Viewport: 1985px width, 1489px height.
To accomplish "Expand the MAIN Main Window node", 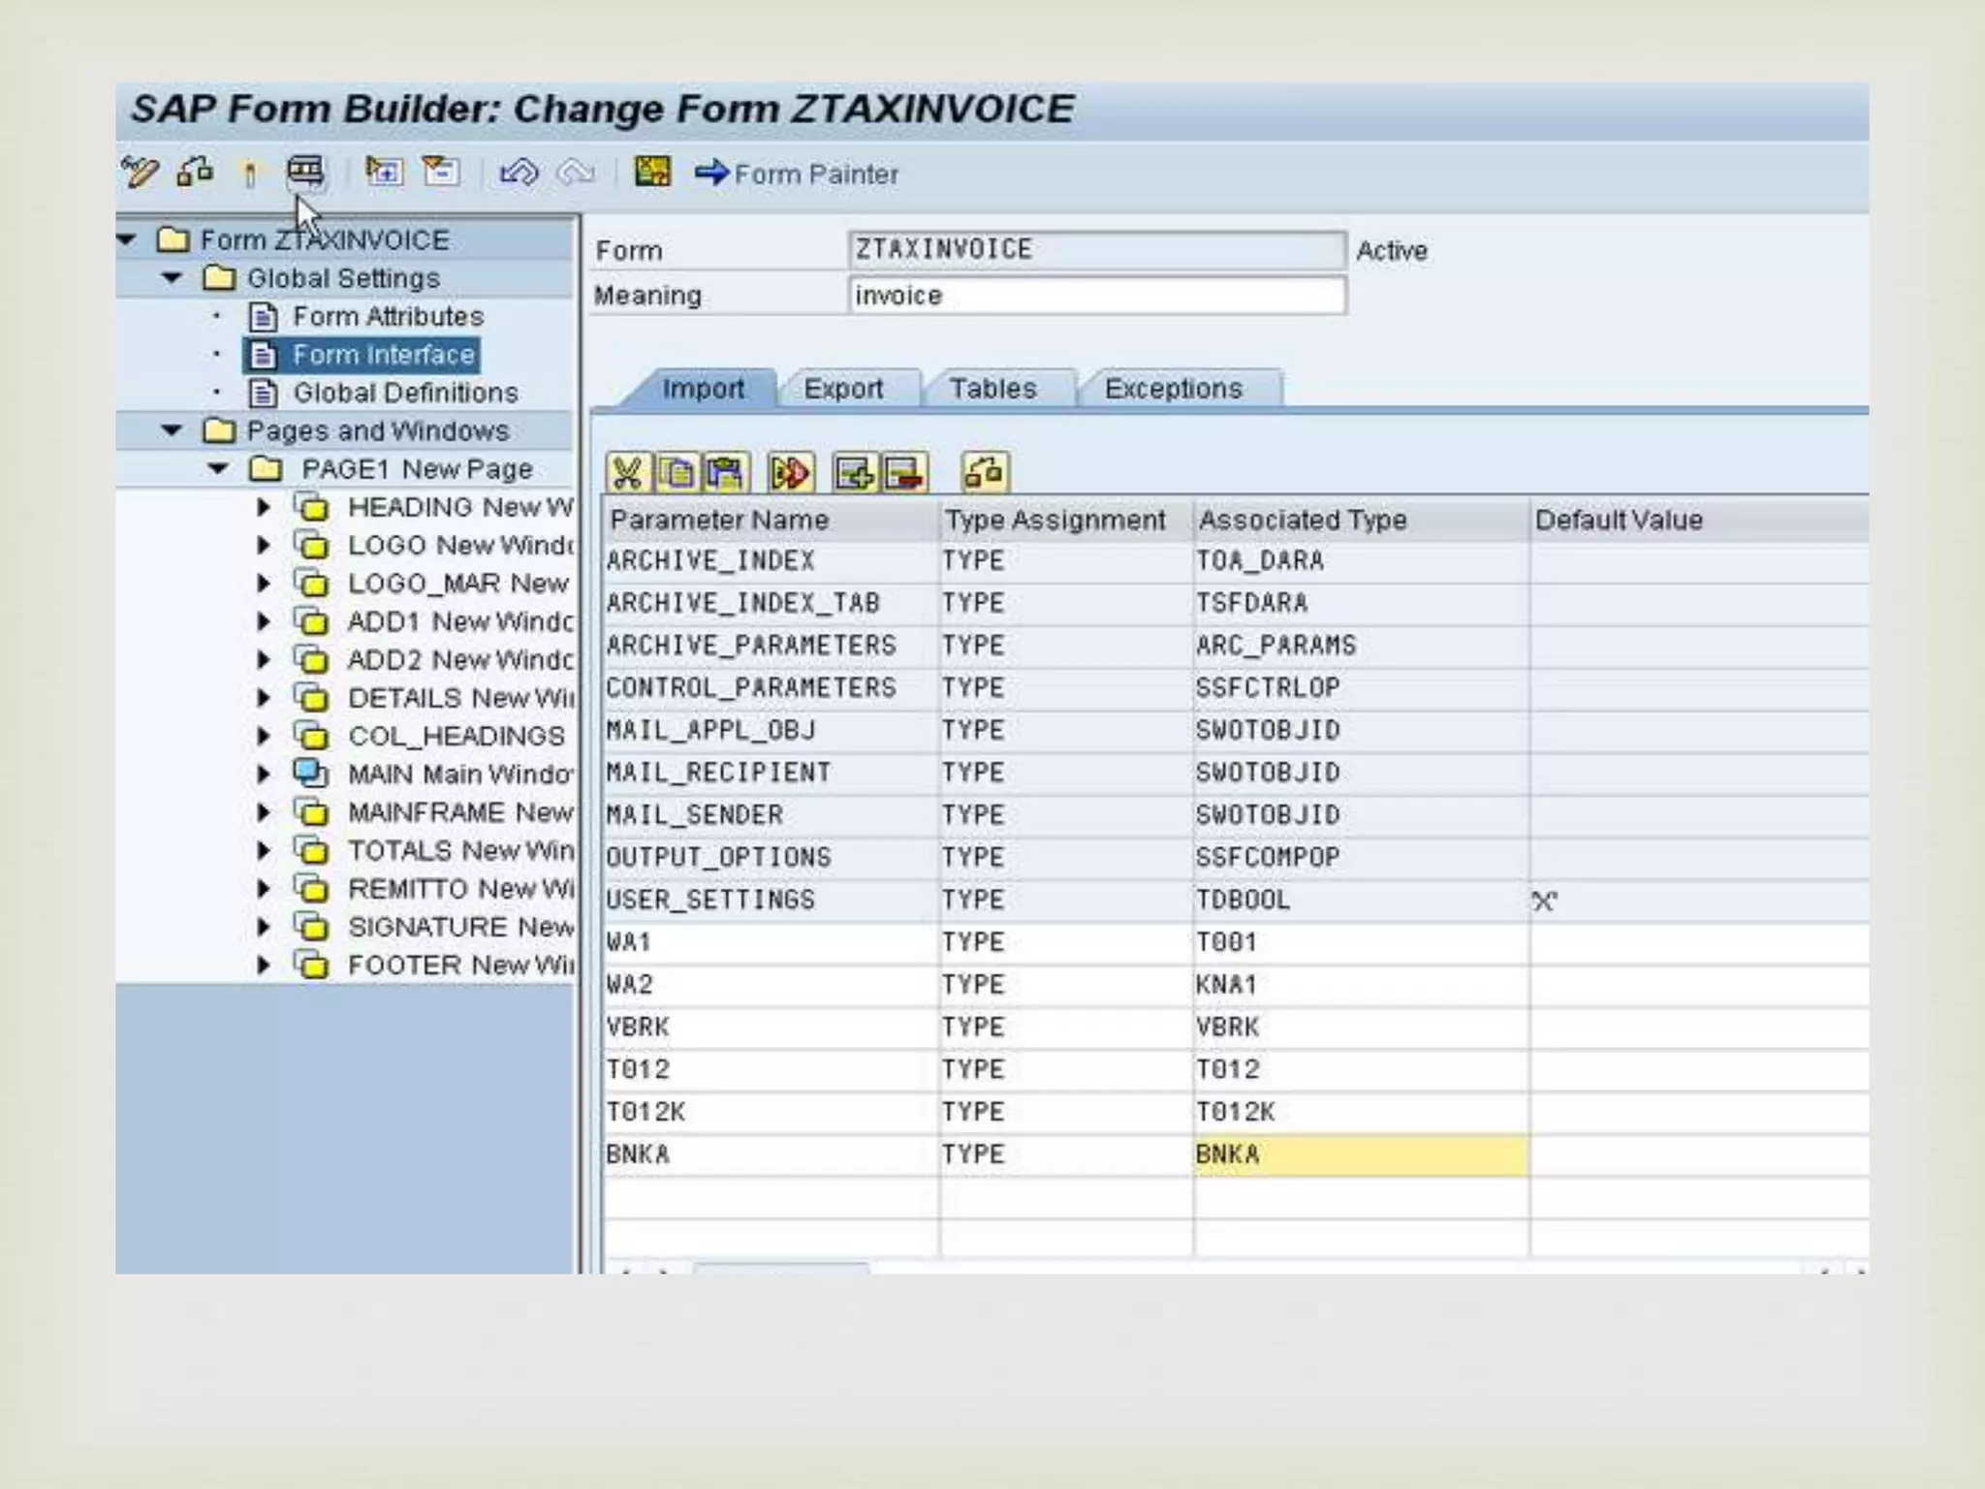I will (264, 775).
